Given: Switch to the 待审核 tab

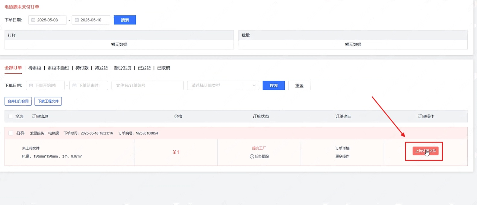Looking at the screenshot, I should (35, 68).
